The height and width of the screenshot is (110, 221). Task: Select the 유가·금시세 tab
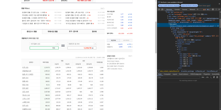point(73,31)
